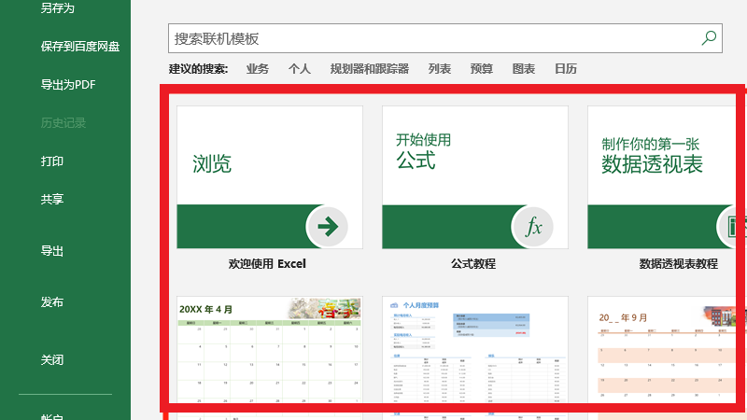Open the 打印 page
Viewport: 747px width, 420px height.
[52, 161]
